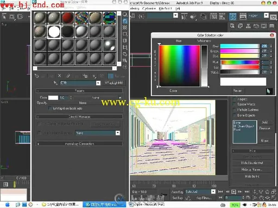
Task: Click the Mirror tool in main toolbar
Action: [x=185, y=17]
